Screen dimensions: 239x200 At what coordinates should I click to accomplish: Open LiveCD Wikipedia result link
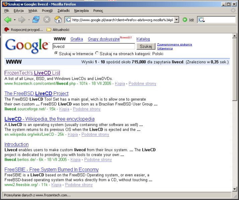click(x=49, y=119)
